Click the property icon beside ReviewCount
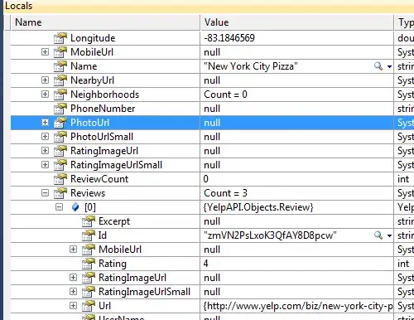 point(60,179)
